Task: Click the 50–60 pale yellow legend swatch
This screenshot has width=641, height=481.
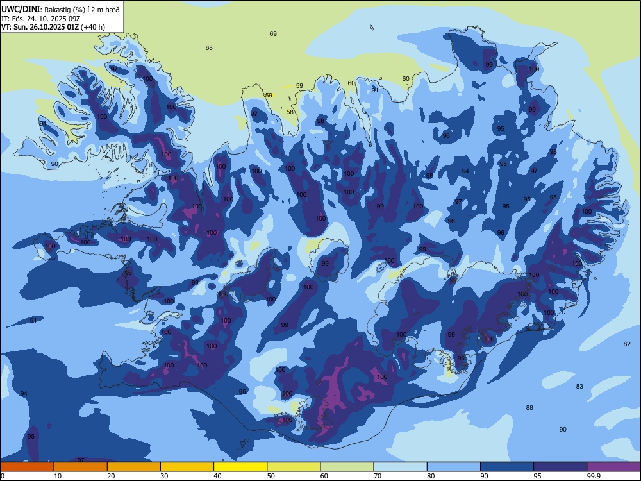Action: (x=294, y=467)
